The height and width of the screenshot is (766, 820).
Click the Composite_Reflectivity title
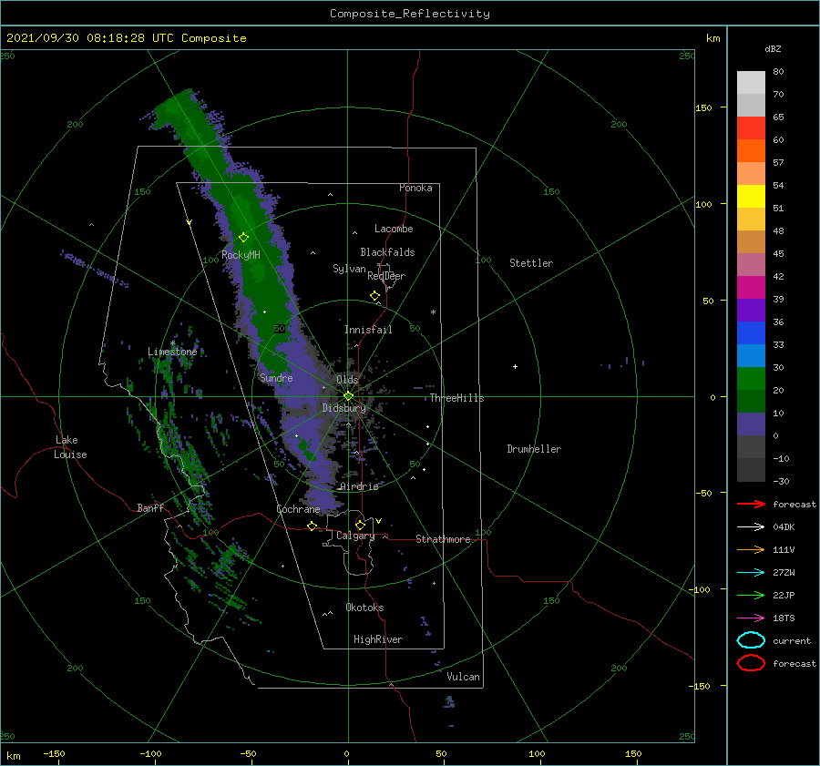(409, 14)
